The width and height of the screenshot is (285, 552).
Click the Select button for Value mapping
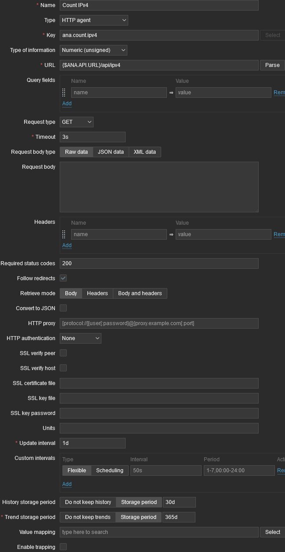click(272, 532)
